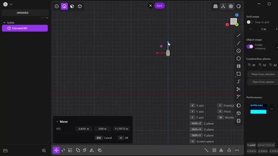This screenshot has width=278, height=156.
Task: Click the magnifier search icon
Action: pos(44,150)
